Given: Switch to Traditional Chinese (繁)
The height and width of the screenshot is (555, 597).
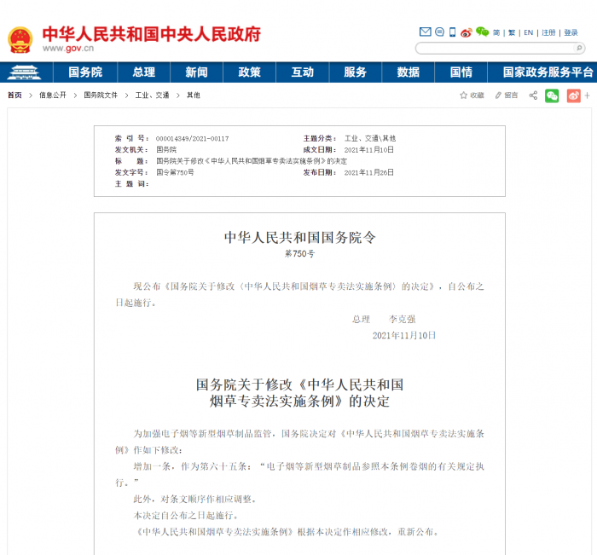Looking at the screenshot, I should click(x=511, y=32).
